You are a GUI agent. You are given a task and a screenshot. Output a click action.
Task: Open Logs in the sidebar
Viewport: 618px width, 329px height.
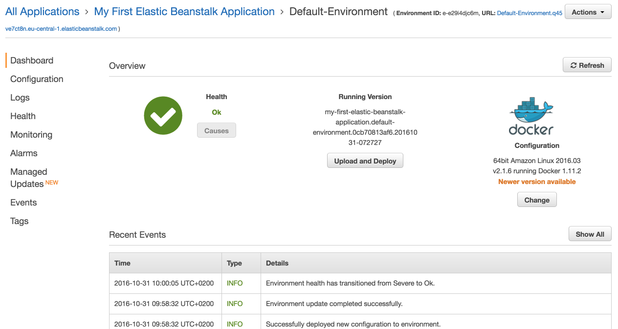(20, 98)
